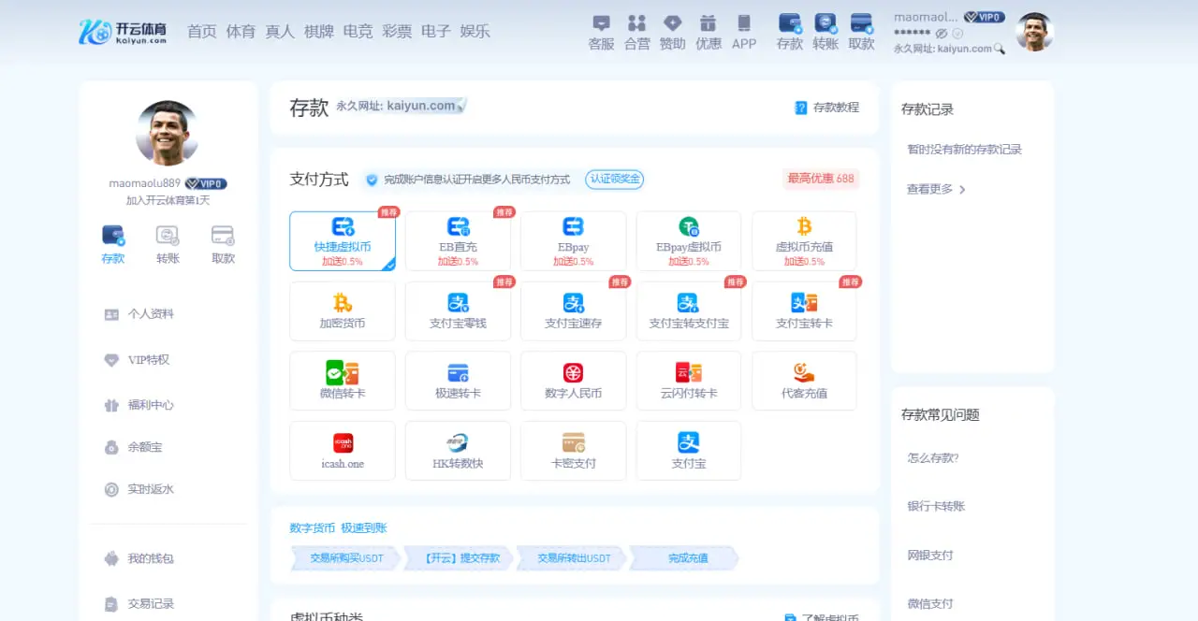The height and width of the screenshot is (621, 1198).
Task: Open the APP download icon
Action: 744,32
